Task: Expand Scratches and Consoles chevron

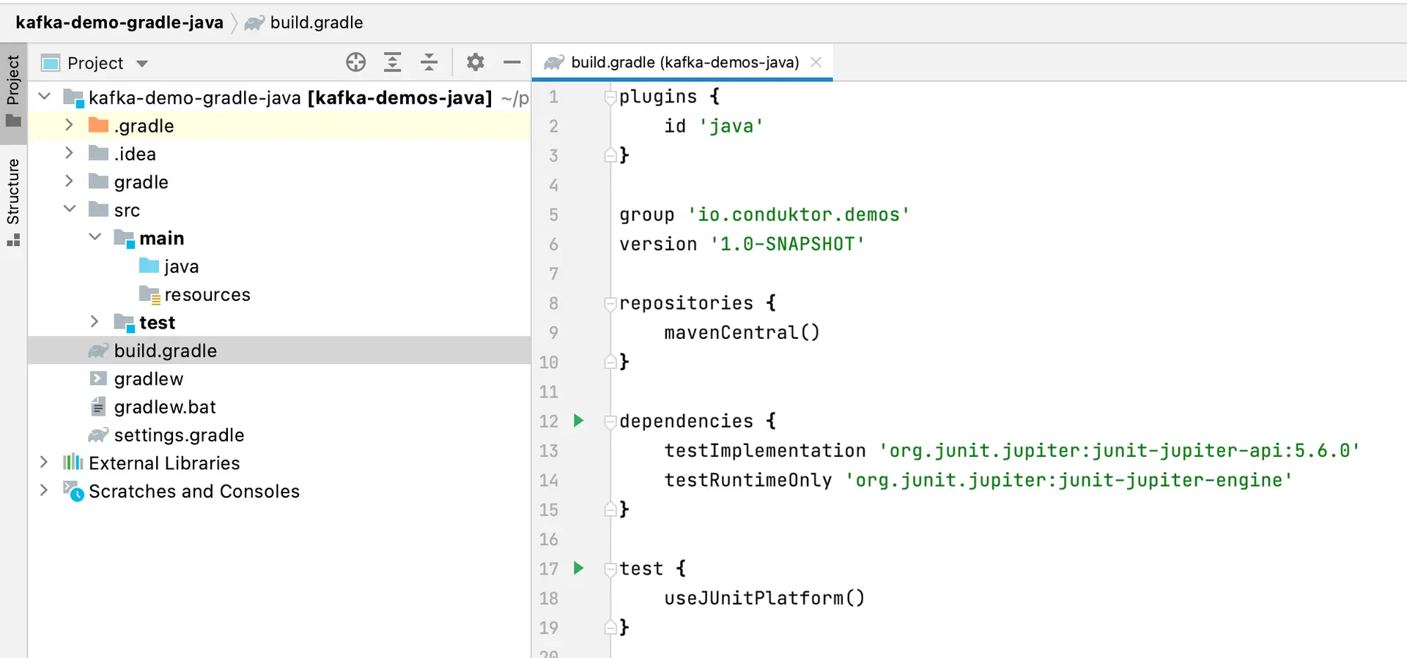Action: 43,490
